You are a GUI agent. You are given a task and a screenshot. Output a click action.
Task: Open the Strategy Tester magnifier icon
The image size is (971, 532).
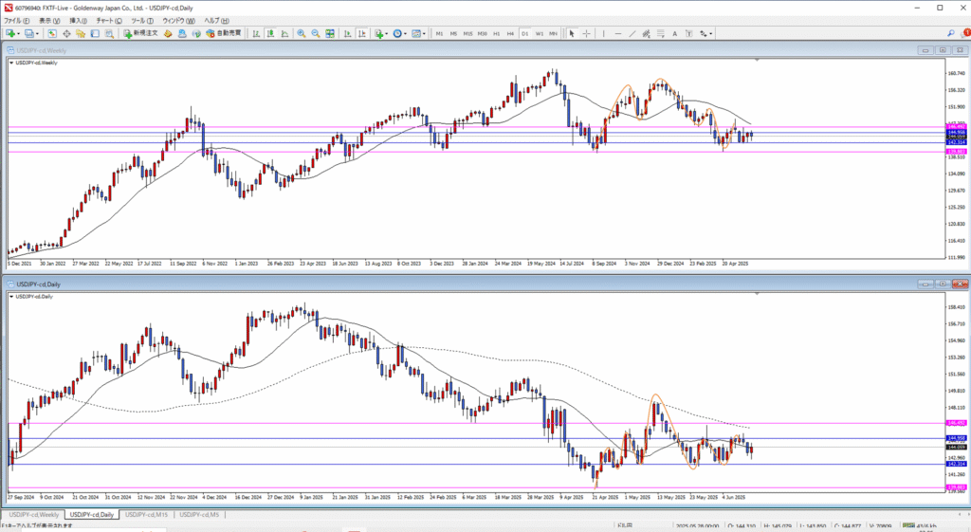pyautogui.click(x=109, y=33)
